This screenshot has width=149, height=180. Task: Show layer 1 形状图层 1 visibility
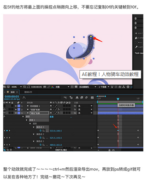coord(5,106)
